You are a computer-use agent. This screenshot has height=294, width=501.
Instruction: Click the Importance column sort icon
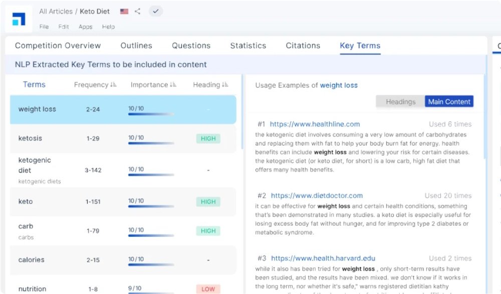pyautogui.click(x=174, y=84)
